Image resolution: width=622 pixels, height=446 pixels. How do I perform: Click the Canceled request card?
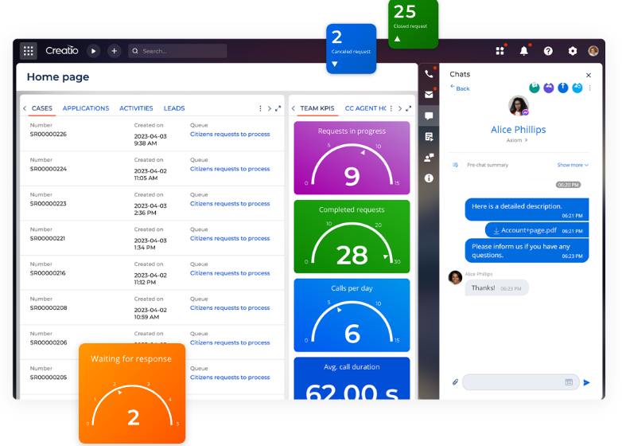351,49
